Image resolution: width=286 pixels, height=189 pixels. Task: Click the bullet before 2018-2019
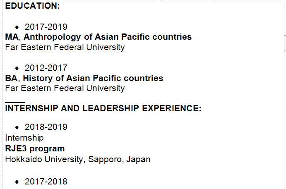coord(17,127)
